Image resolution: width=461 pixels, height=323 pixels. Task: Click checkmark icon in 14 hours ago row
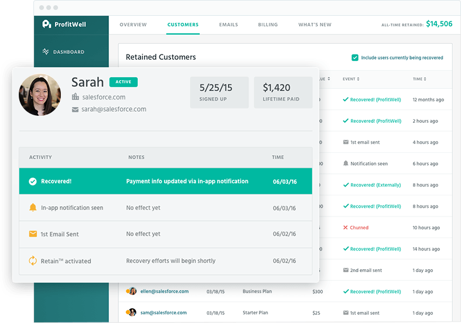[346, 249]
